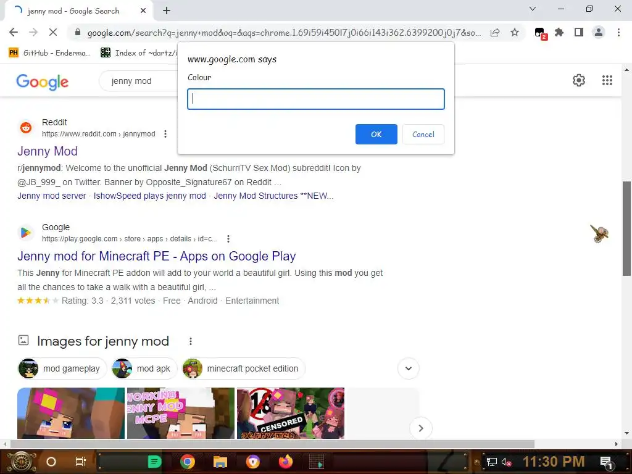Open the Google apps grid
Screen dimensions: 632x474
(x=607, y=80)
